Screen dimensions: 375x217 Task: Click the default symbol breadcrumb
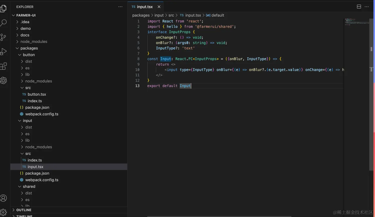tap(215, 15)
